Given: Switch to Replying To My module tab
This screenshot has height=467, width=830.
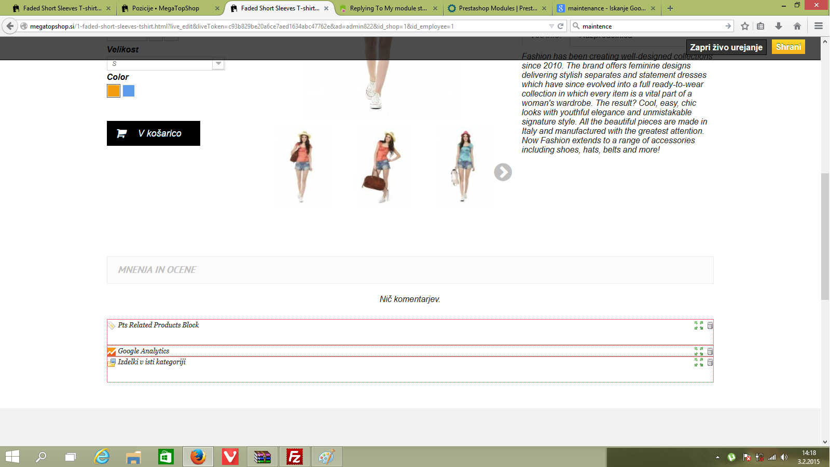Looking at the screenshot, I should [x=388, y=8].
